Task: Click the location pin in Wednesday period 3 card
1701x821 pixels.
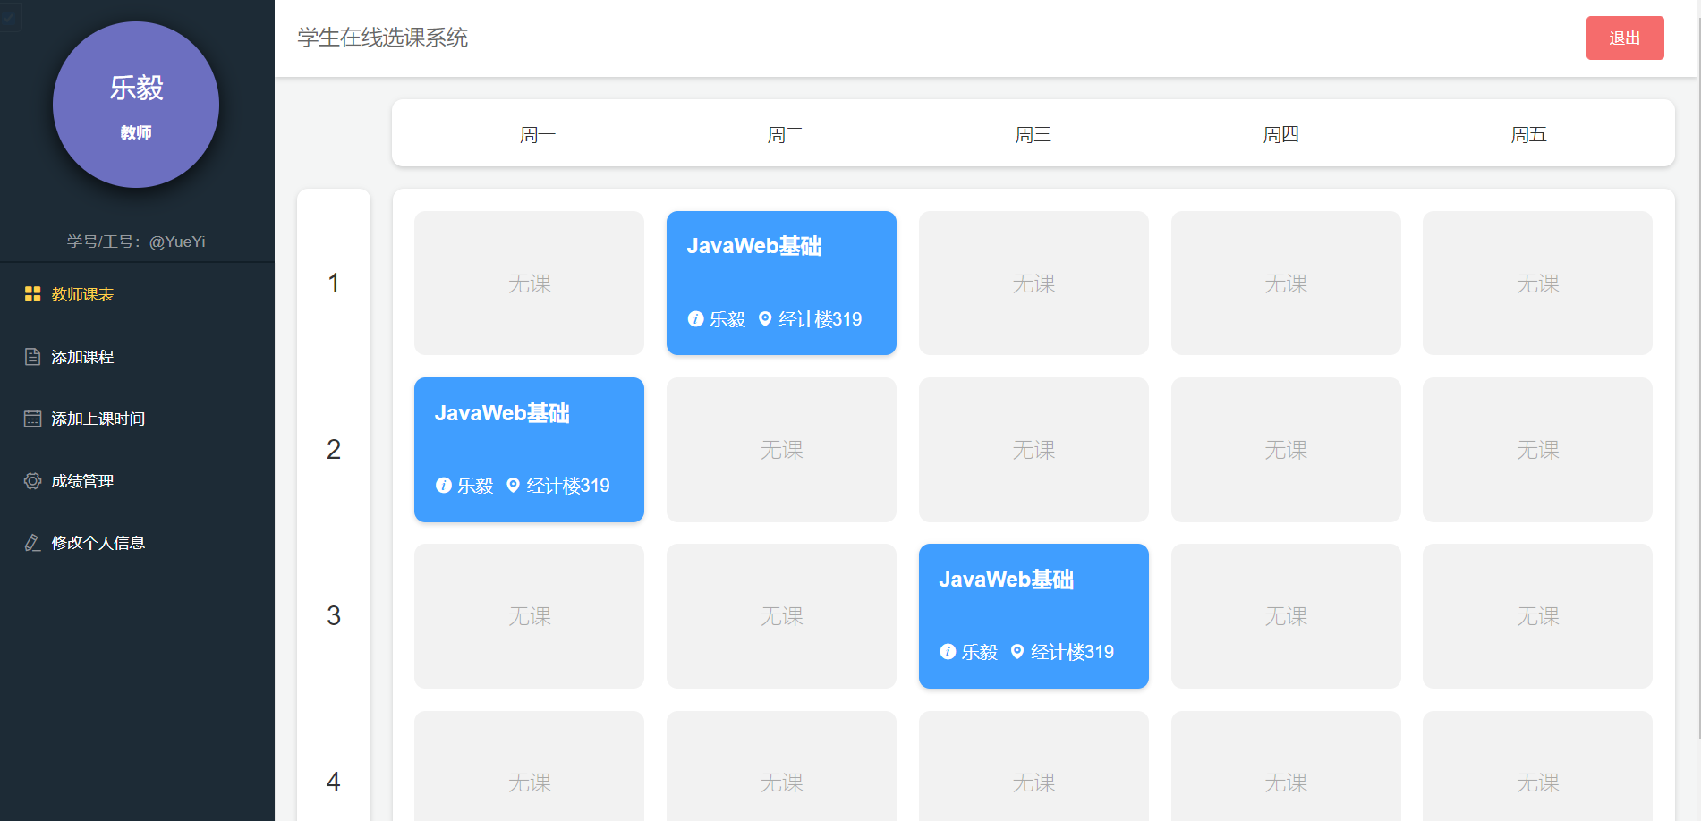Action: point(1017,651)
